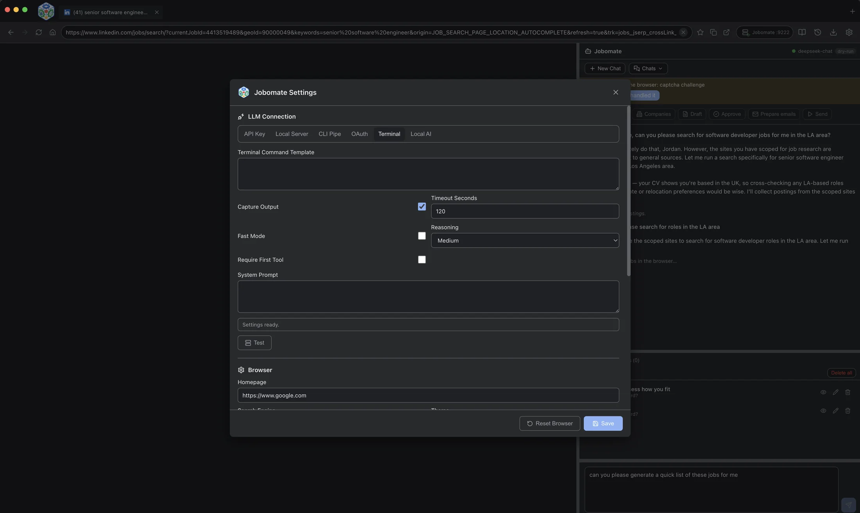
Task: Toggle eye icon on second saved prompt
Action: pos(823,410)
